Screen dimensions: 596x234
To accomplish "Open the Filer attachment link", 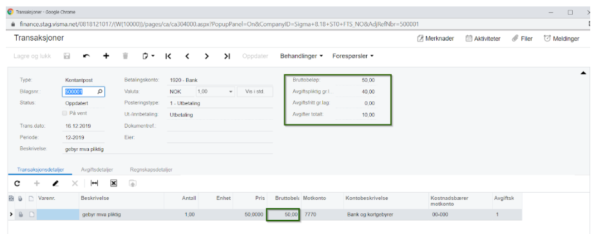I will pos(523,39).
